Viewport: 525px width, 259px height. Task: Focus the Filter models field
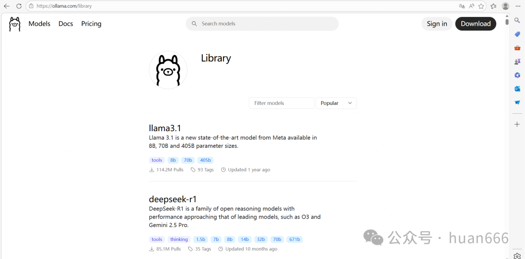point(281,103)
